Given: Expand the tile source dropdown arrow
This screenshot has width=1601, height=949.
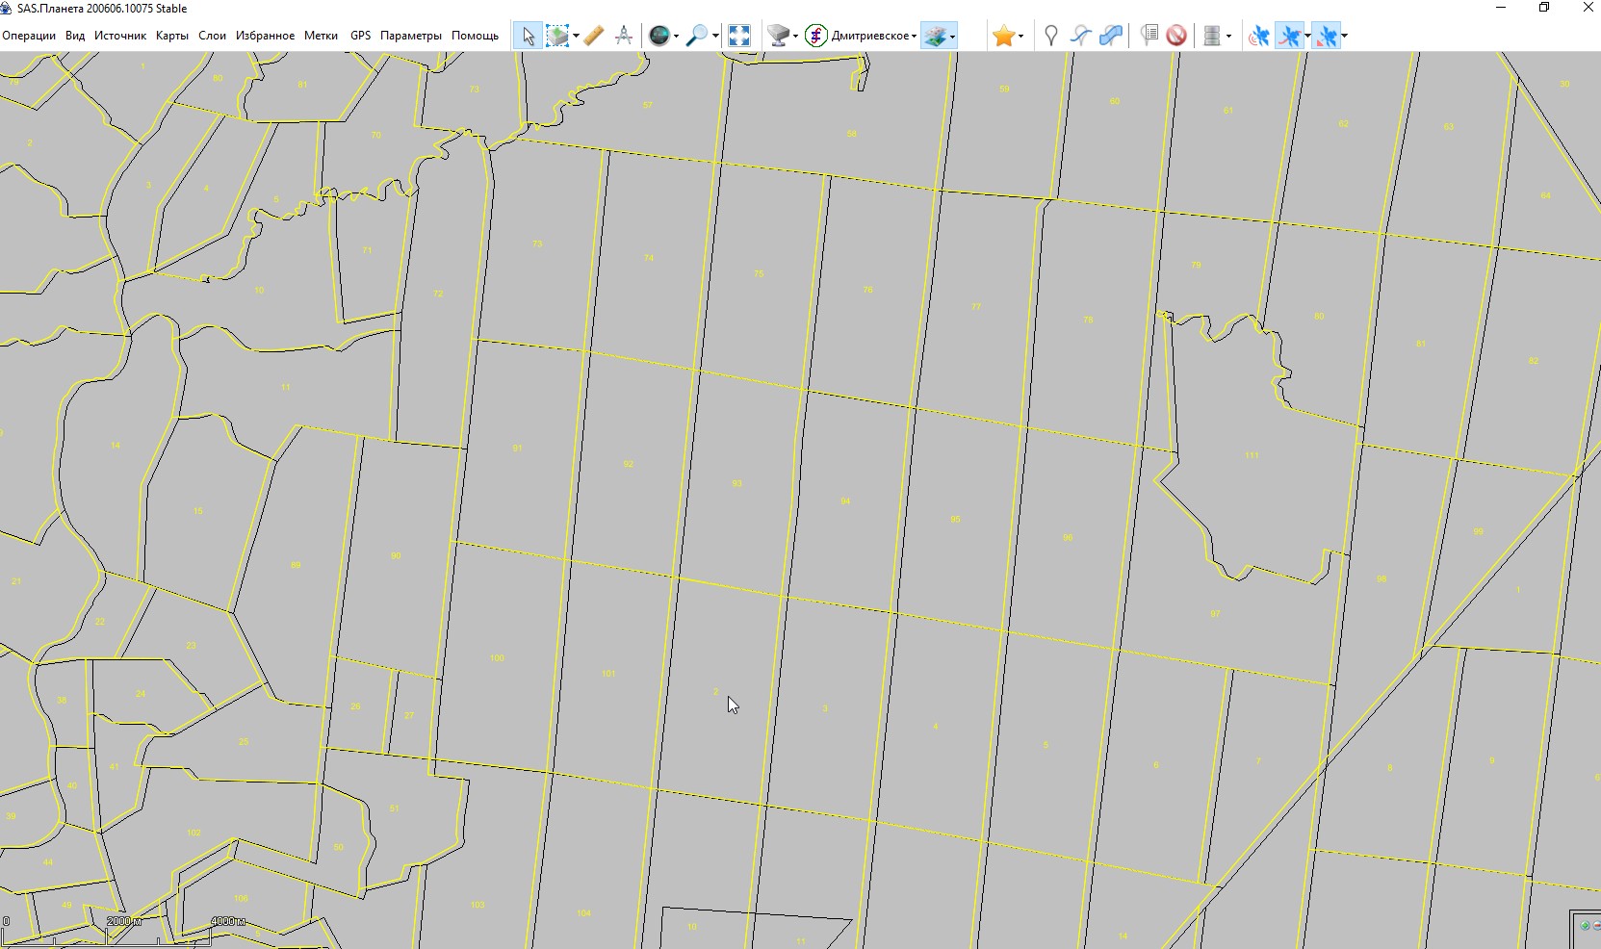Looking at the screenshot, I should coord(795,37).
